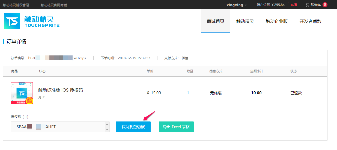Click the 购物车 label text
Screen dimensions: 337x150
tap(316, 5)
